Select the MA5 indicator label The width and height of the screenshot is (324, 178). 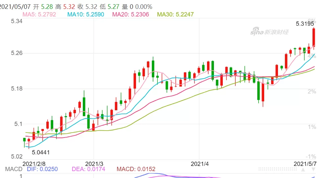(39, 14)
